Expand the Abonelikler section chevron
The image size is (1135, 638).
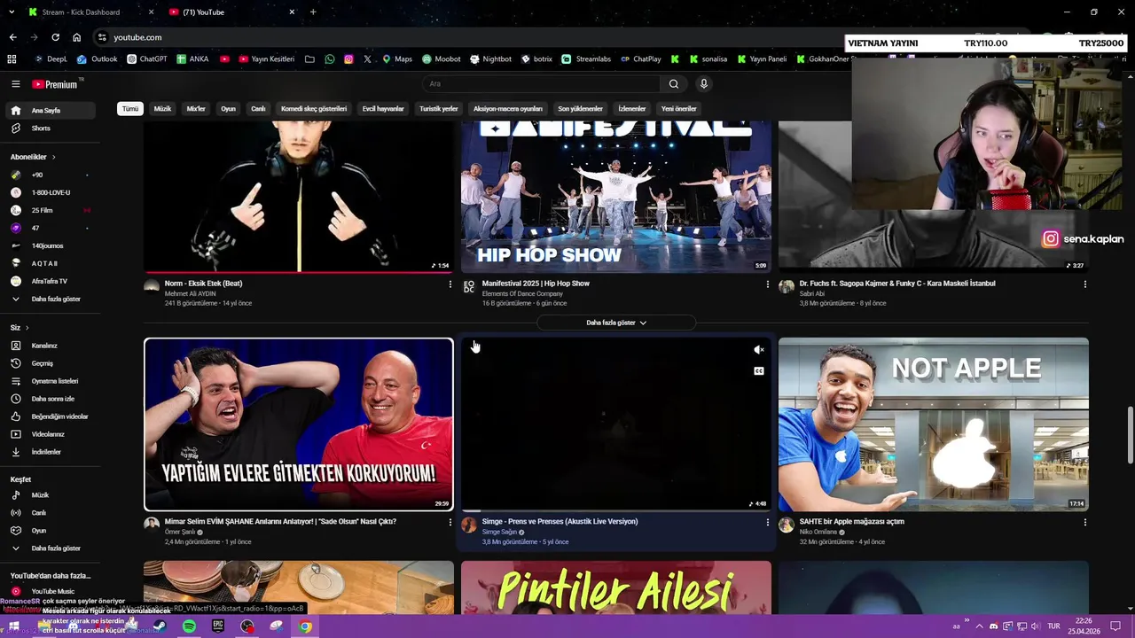click(x=53, y=157)
